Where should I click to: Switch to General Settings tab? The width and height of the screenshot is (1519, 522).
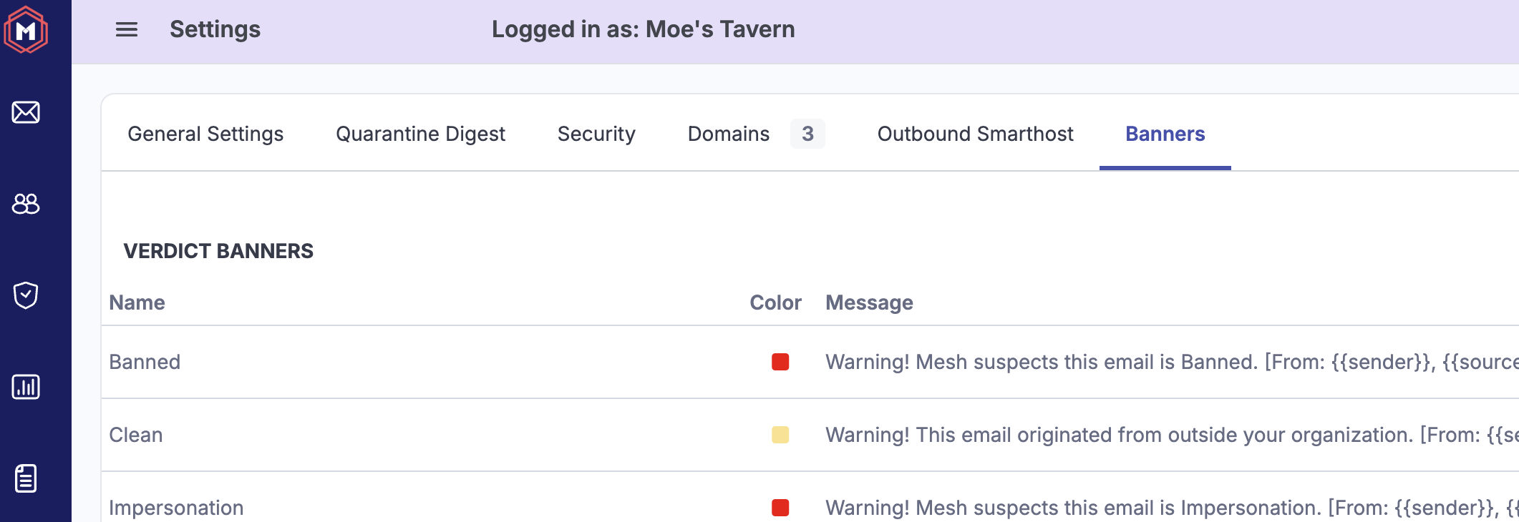click(x=205, y=134)
